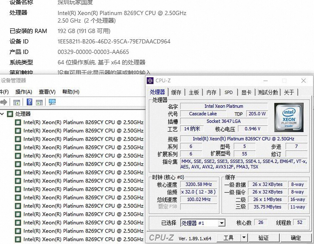The width and height of the screenshot is (314, 244).
Task: Click the 总线速度 value 100.02 MHz
Action: (198, 199)
